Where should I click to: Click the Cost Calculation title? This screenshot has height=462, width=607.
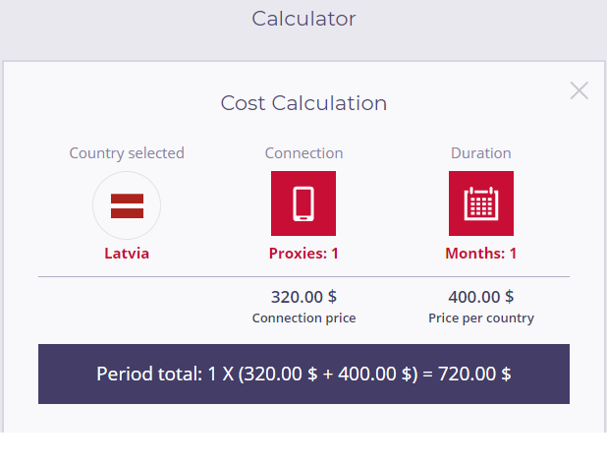[303, 103]
